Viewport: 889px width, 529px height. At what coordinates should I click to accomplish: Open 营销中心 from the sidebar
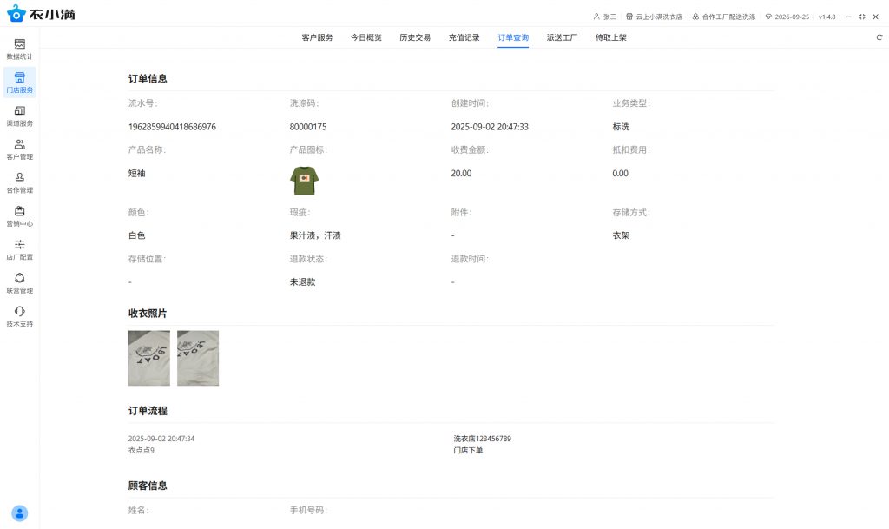point(19,215)
